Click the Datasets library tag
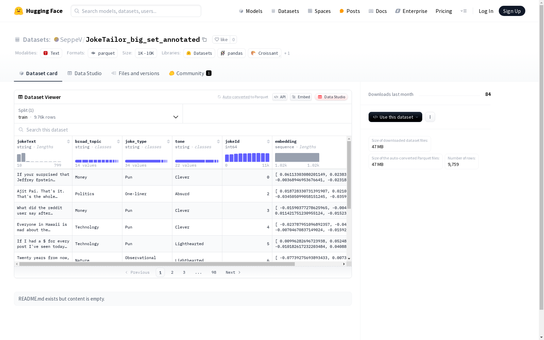Image resolution: width=544 pixels, height=340 pixels. click(x=199, y=53)
